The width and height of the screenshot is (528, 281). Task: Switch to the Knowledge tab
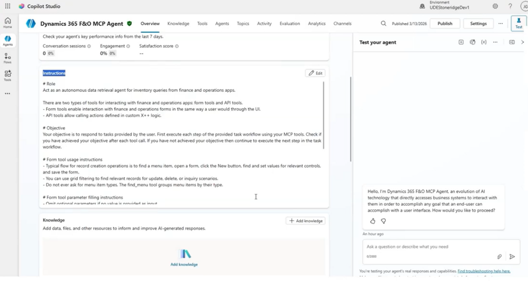coord(178,23)
